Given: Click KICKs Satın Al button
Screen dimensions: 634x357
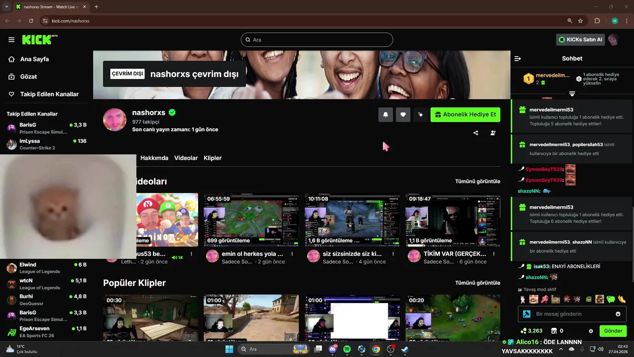Looking at the screenshot, I should [x=581, y=40].
